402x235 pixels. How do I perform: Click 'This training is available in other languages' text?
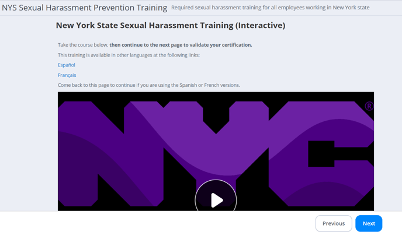point(129,55)
